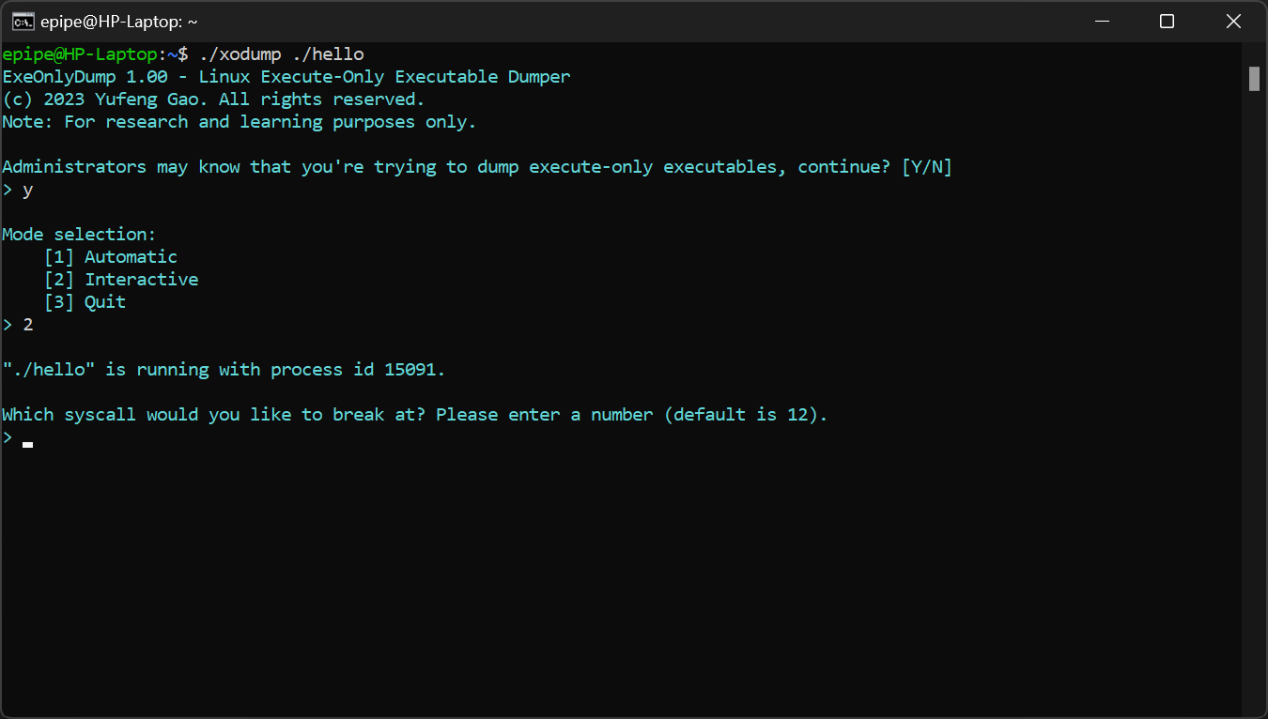
Task: Click the "[Y/N]" text in the warning line
Action: point(926,167)
